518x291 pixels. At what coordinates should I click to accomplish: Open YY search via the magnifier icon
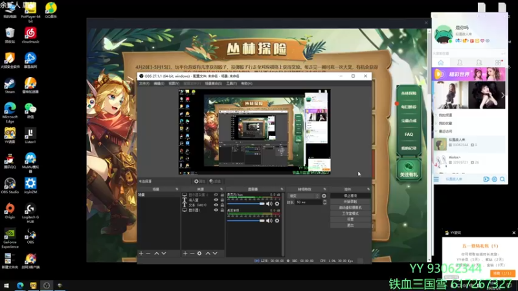click(502, 179)
